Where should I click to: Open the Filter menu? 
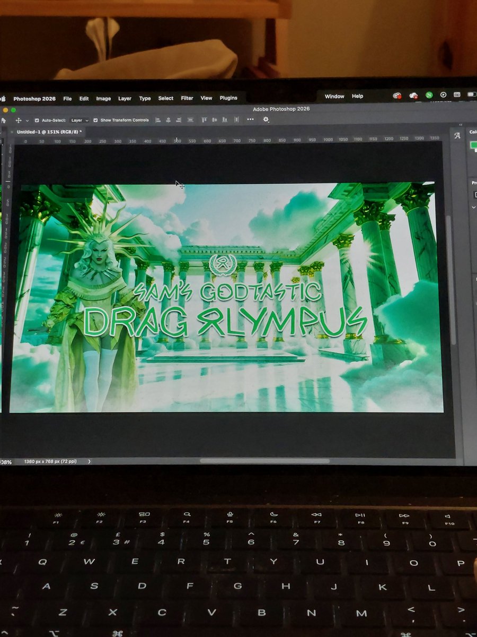[x=187, y=98]
